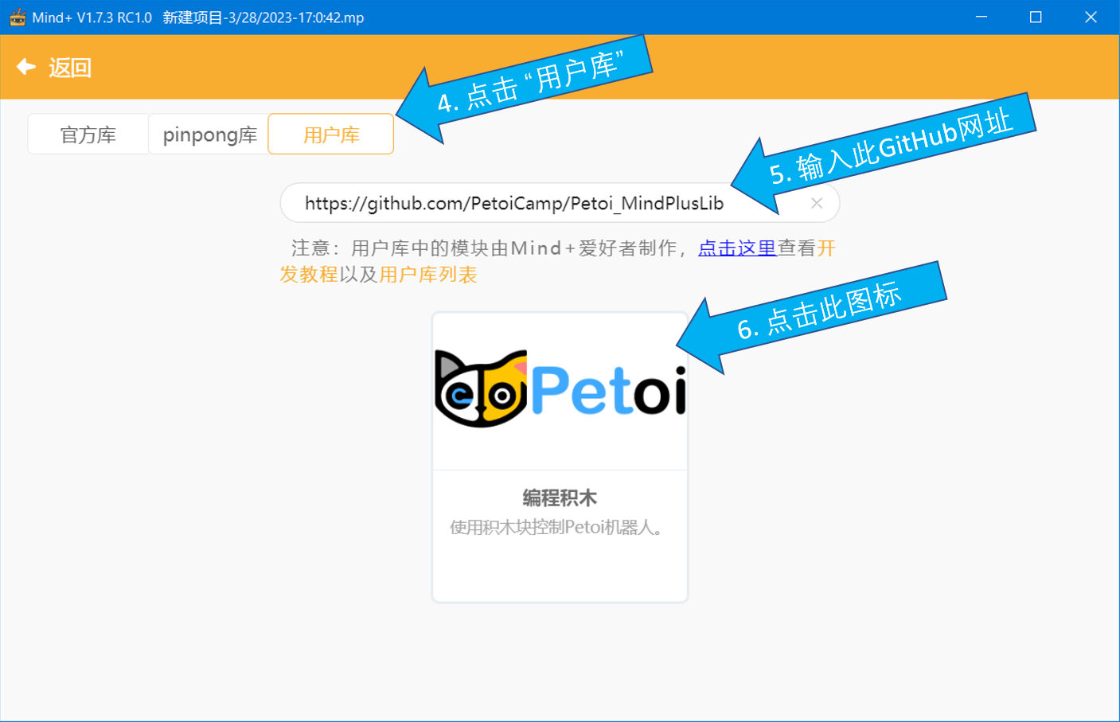Click the Mind+ app icon in title bar
The image size is (1120, 722).
pos(18,17)
